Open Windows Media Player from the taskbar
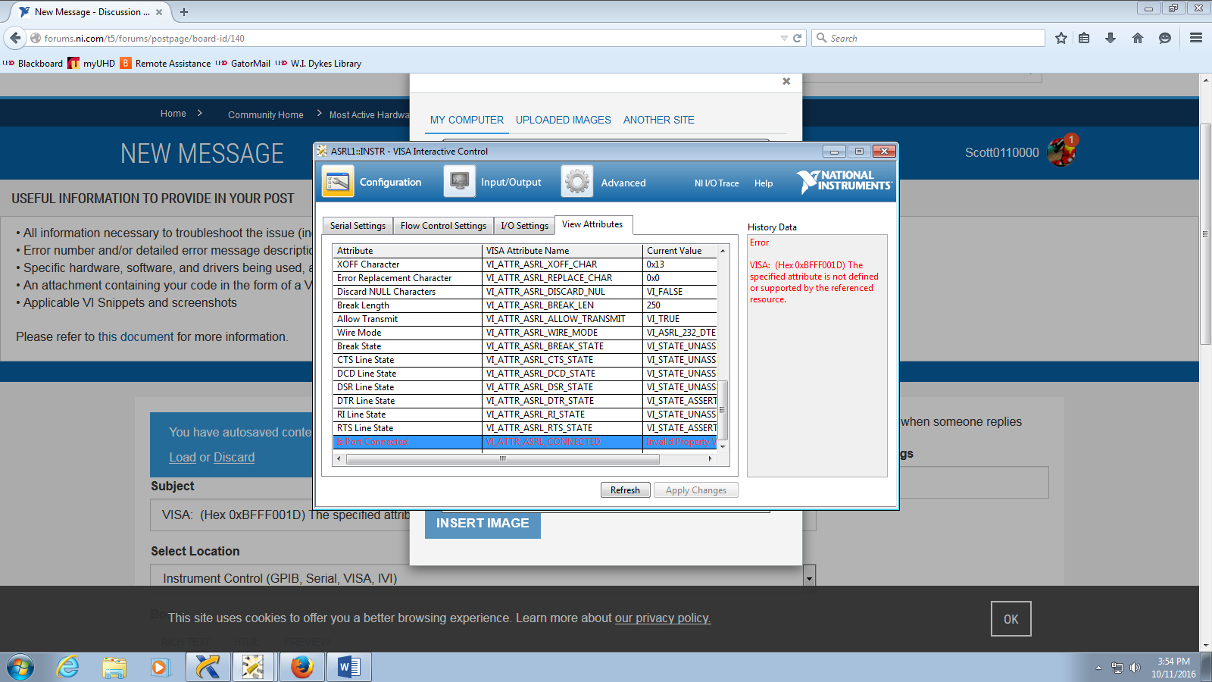The image size is (1212, 682). point(160,668)
